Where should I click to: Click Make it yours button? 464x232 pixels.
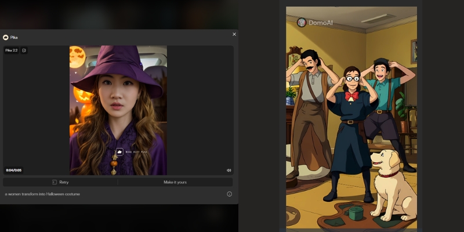coord(175,182)
